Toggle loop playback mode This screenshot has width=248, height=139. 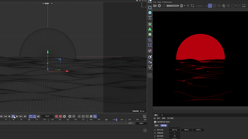click(30, 116)
